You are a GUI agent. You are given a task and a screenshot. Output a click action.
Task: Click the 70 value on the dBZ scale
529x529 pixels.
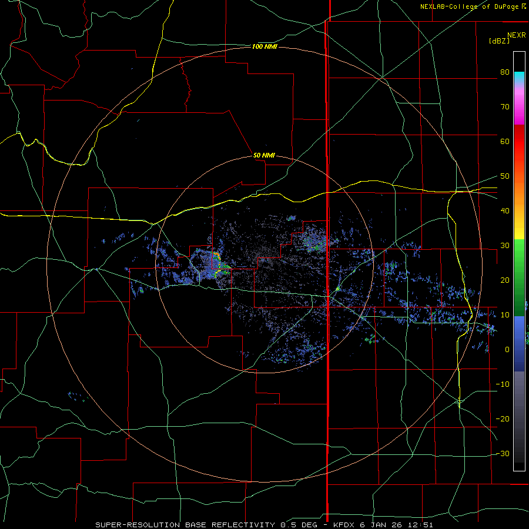coord(505,106)
